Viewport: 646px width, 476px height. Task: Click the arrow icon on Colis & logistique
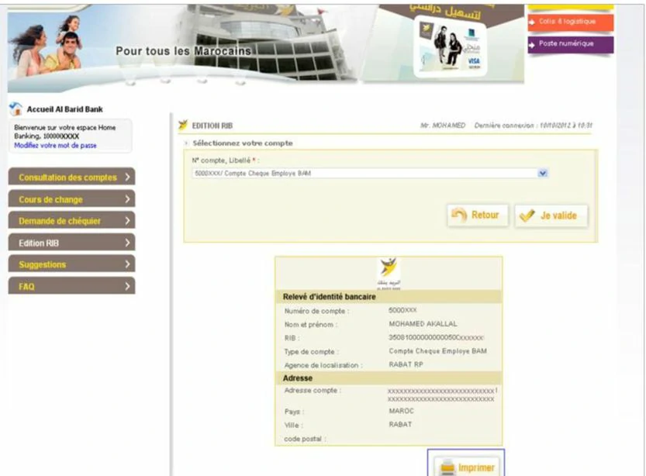point(532,22)
